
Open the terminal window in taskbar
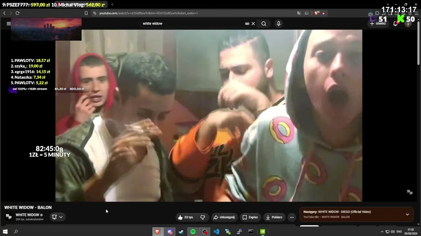(251, 232)
